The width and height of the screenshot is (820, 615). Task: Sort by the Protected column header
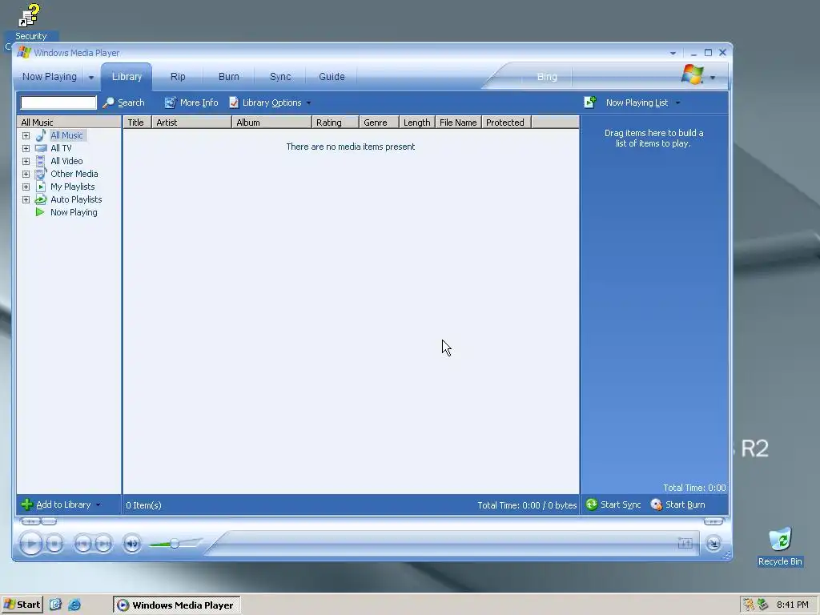point(506,123)
